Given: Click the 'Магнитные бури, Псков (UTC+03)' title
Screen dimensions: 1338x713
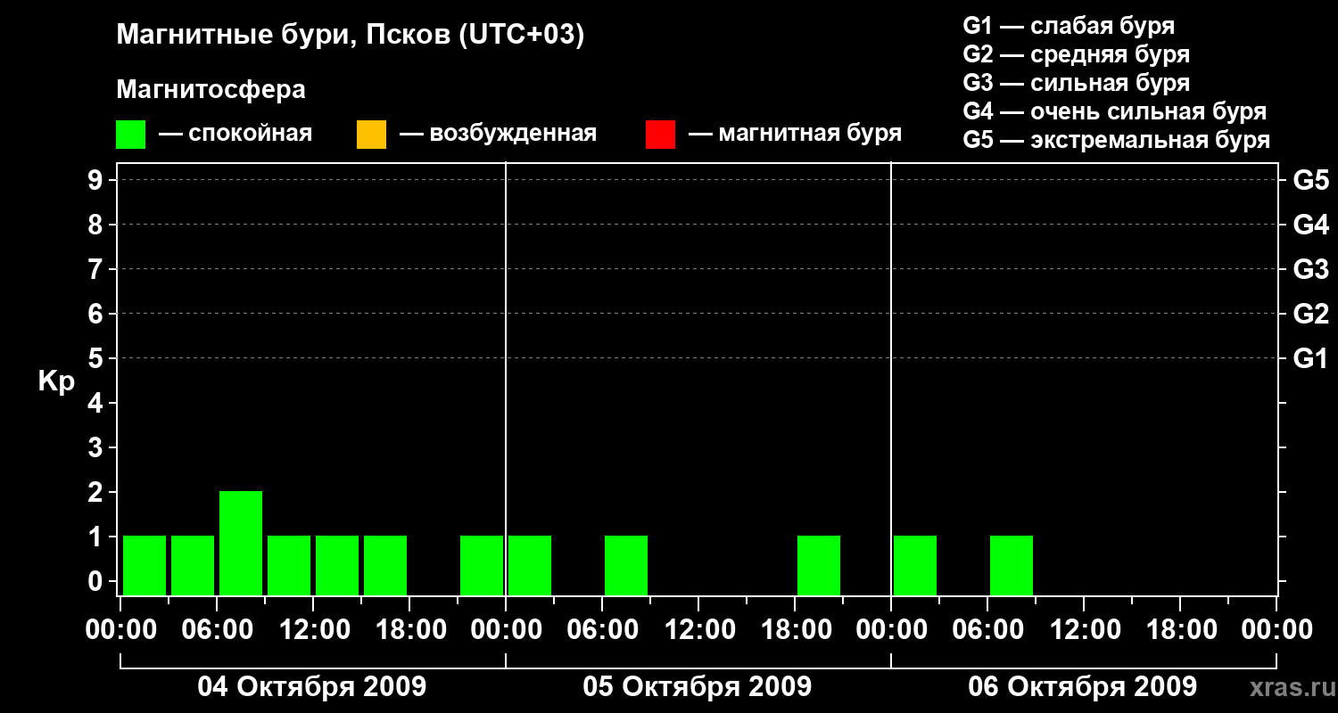Looking at the screenshot, I should tap(351, 36).
